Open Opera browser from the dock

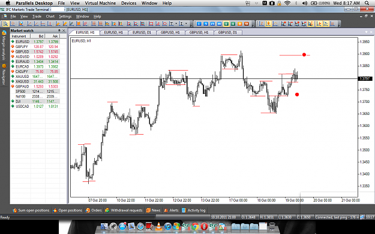click(x=204, y=226)
